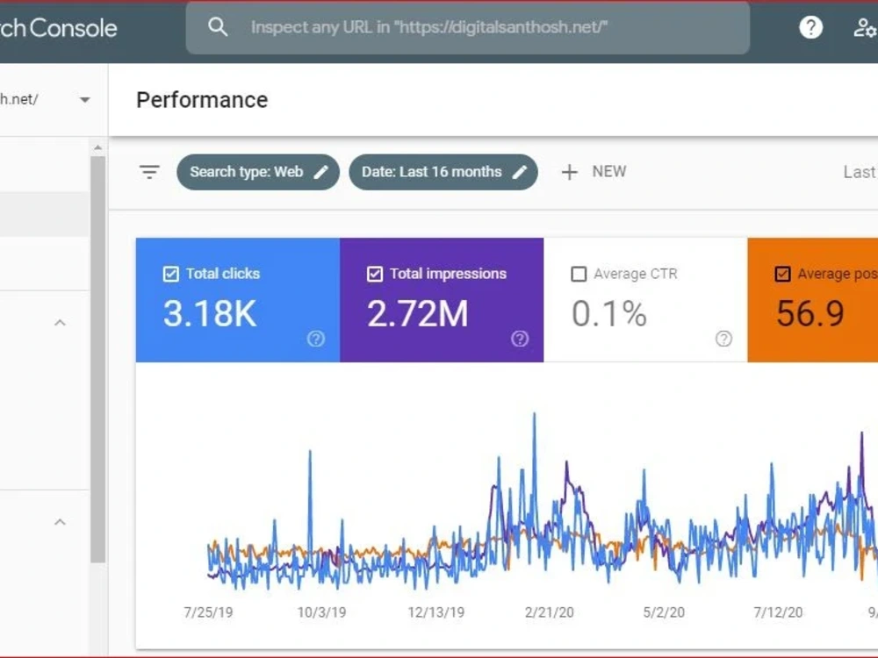Edit Search type pencil icon
878x658 pixels.
(320, 172)
